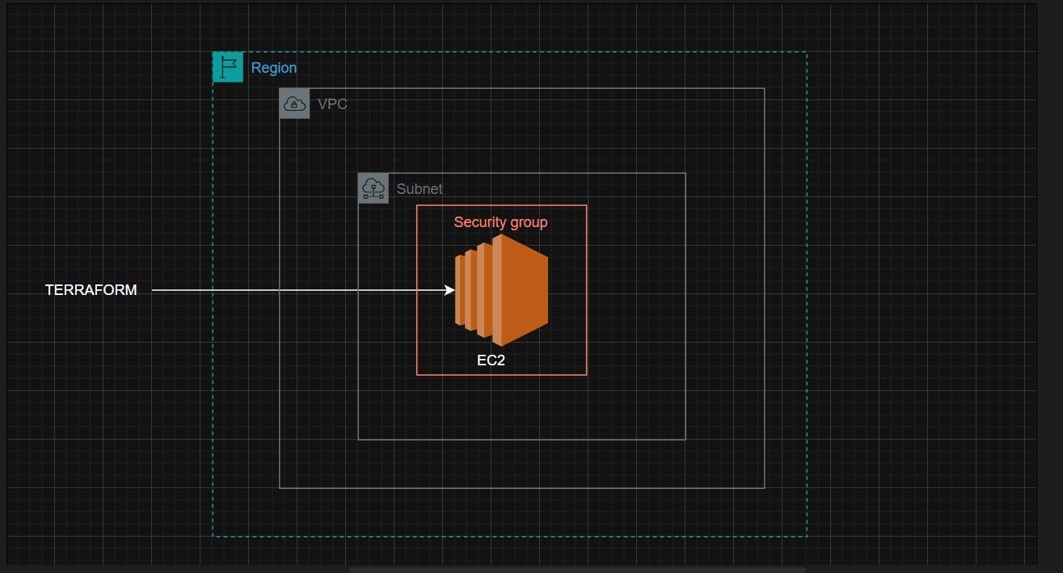Image resolution: width=1063 pixels, height=573 pixels.
Task: Click the gray VPC label
Action: coord(332,104)
